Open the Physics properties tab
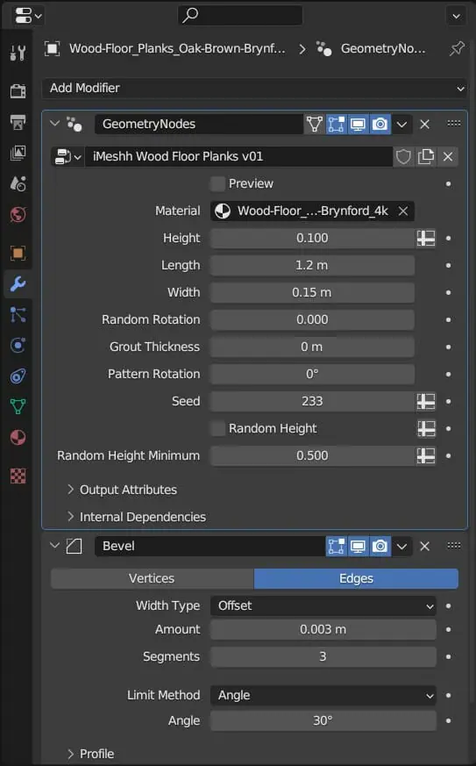Screen dimensions: 476x766 point(18,346)
